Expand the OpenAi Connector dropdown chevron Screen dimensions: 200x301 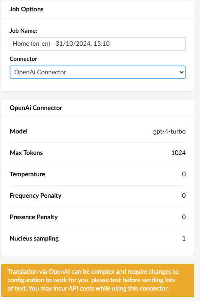coord(181,72)
